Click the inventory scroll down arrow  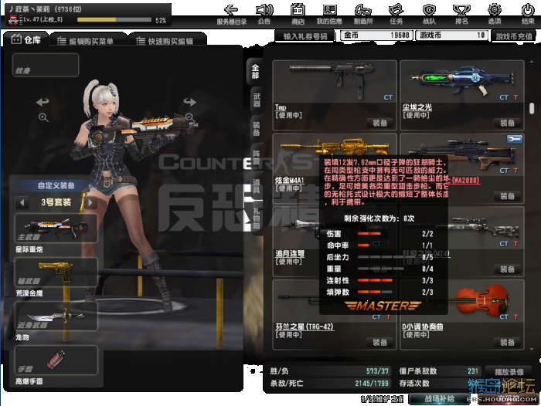532,349
